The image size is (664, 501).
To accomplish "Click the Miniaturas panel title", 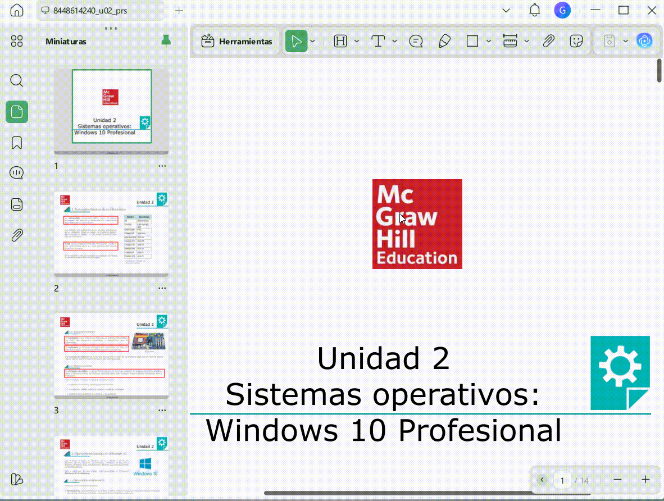I will coord(66,42).
